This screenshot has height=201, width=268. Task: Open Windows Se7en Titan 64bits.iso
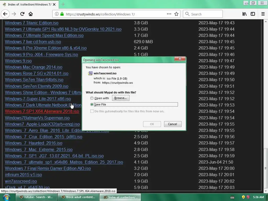tap(34, 80)
